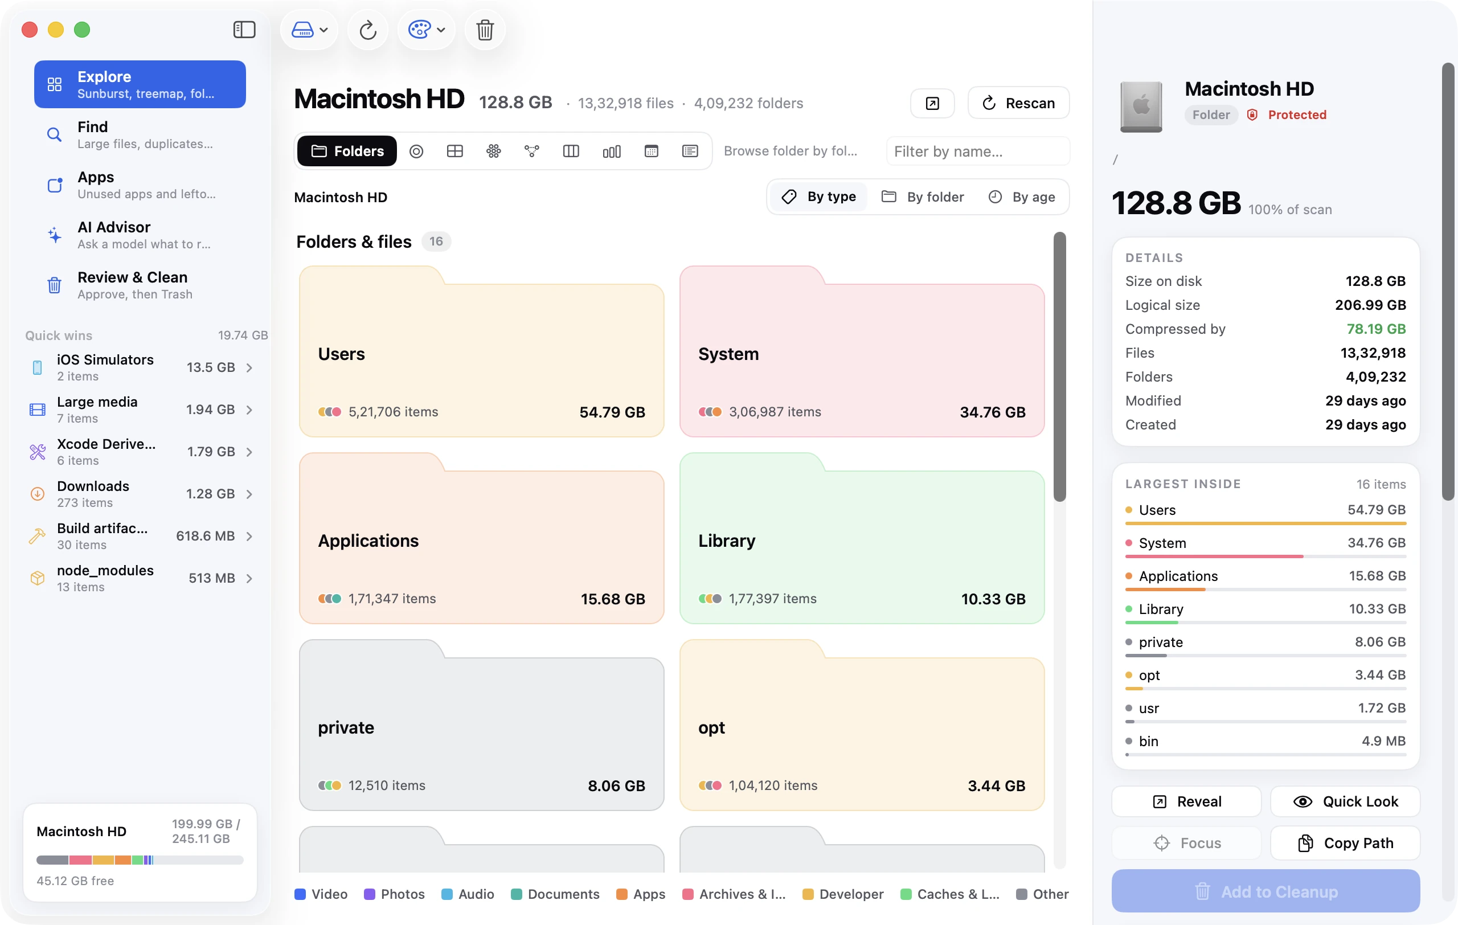Image resolution: width=1458 pixels, height=925 pixels.
Task: Toggle the Video legend color swatch
Action: click(300, 895)
